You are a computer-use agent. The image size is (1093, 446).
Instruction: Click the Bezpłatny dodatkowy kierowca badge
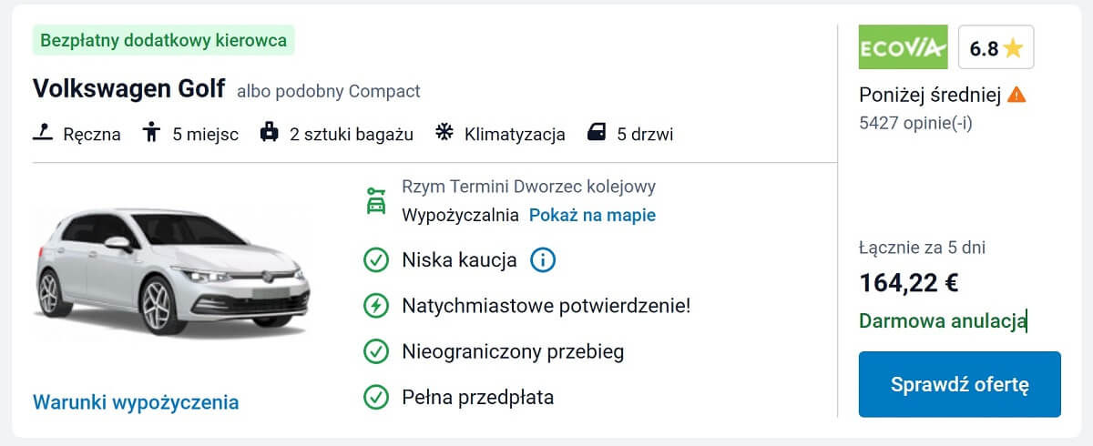(x=164, y=40)
